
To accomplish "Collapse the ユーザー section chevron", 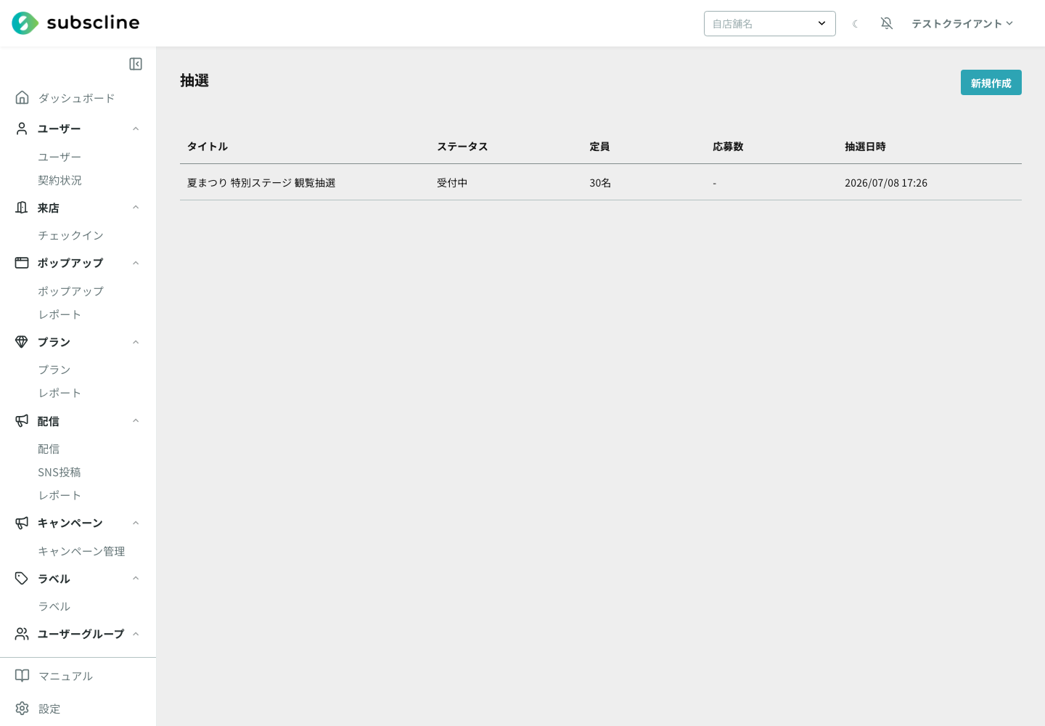I will tap(136, 129).
